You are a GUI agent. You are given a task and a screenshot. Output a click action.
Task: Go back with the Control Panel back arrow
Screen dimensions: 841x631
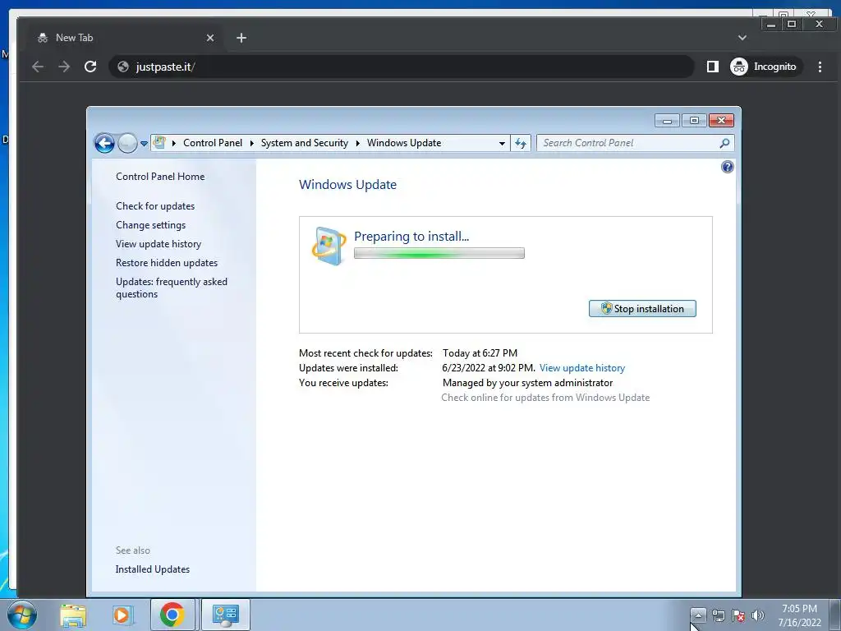pyautogui.click(x=104, y=143)
